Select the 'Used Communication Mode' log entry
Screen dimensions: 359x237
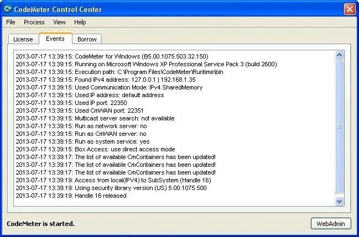click(109, 88)
